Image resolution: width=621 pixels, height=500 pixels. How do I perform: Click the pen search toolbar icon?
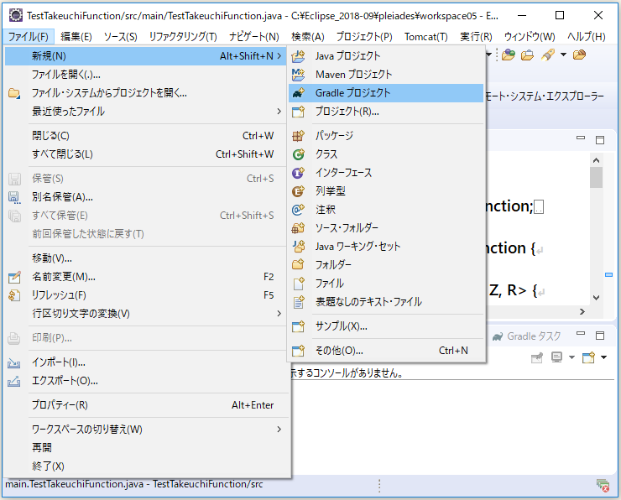pos(549,55)
